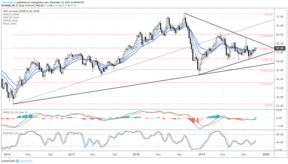Click the 65.00 price axis label
This screenshot has height=164, width=288.
pos(280,35)
